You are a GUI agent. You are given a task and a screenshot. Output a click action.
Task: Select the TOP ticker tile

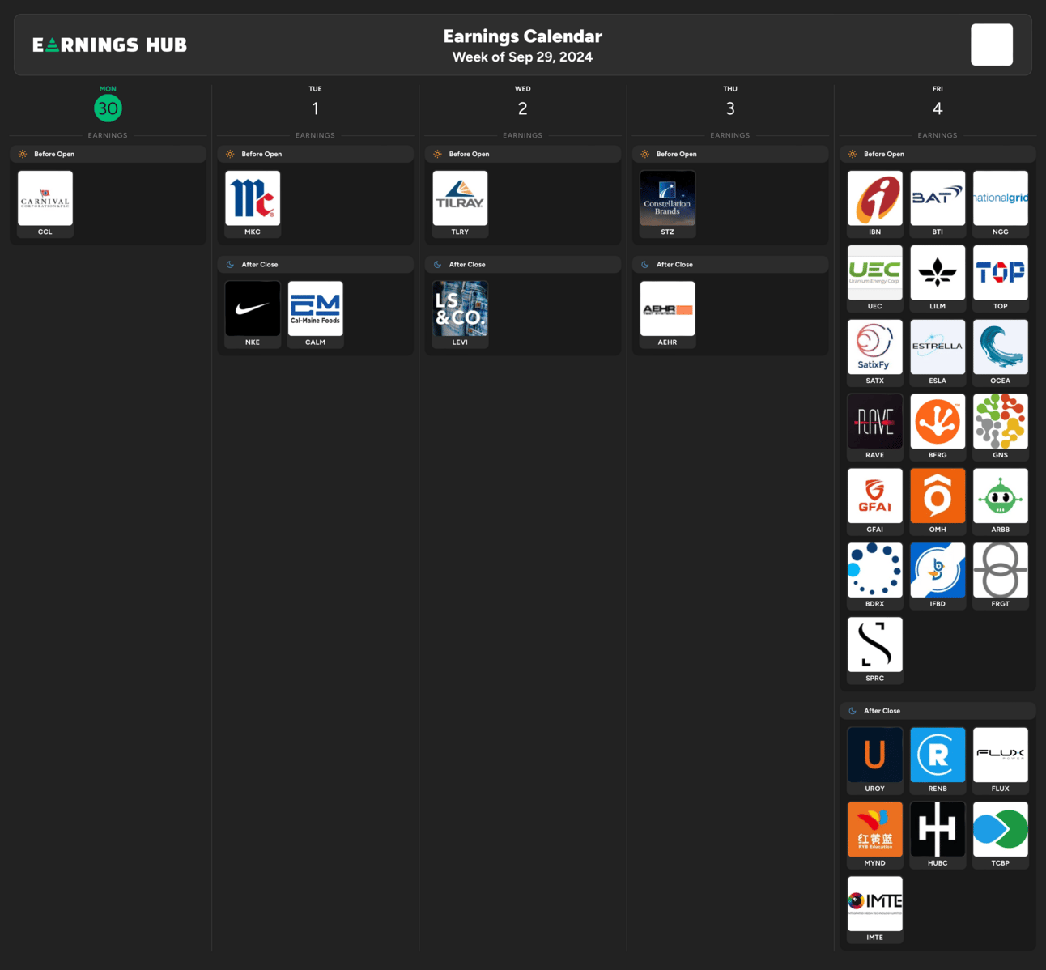1001,278
